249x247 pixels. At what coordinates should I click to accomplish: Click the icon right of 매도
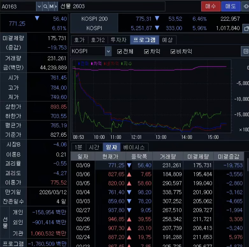245,6
